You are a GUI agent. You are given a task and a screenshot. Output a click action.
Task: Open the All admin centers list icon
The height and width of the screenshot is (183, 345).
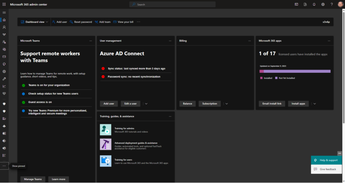(x=4, y=155)
